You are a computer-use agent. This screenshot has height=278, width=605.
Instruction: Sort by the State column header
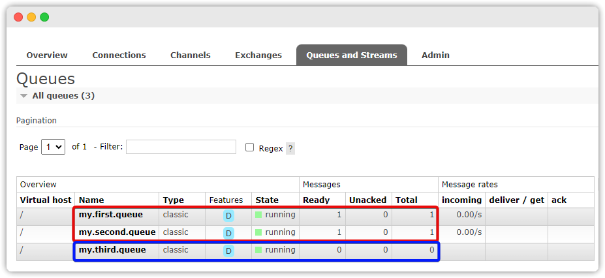pyautogui.click(x=267, y=200)
